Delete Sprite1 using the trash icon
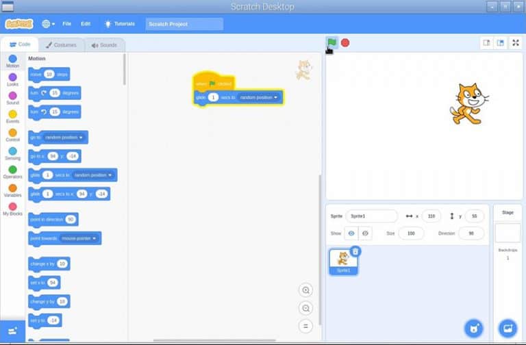Image resolution: width=526 pixels, height=345 pixels. click(x=355, y=252)
